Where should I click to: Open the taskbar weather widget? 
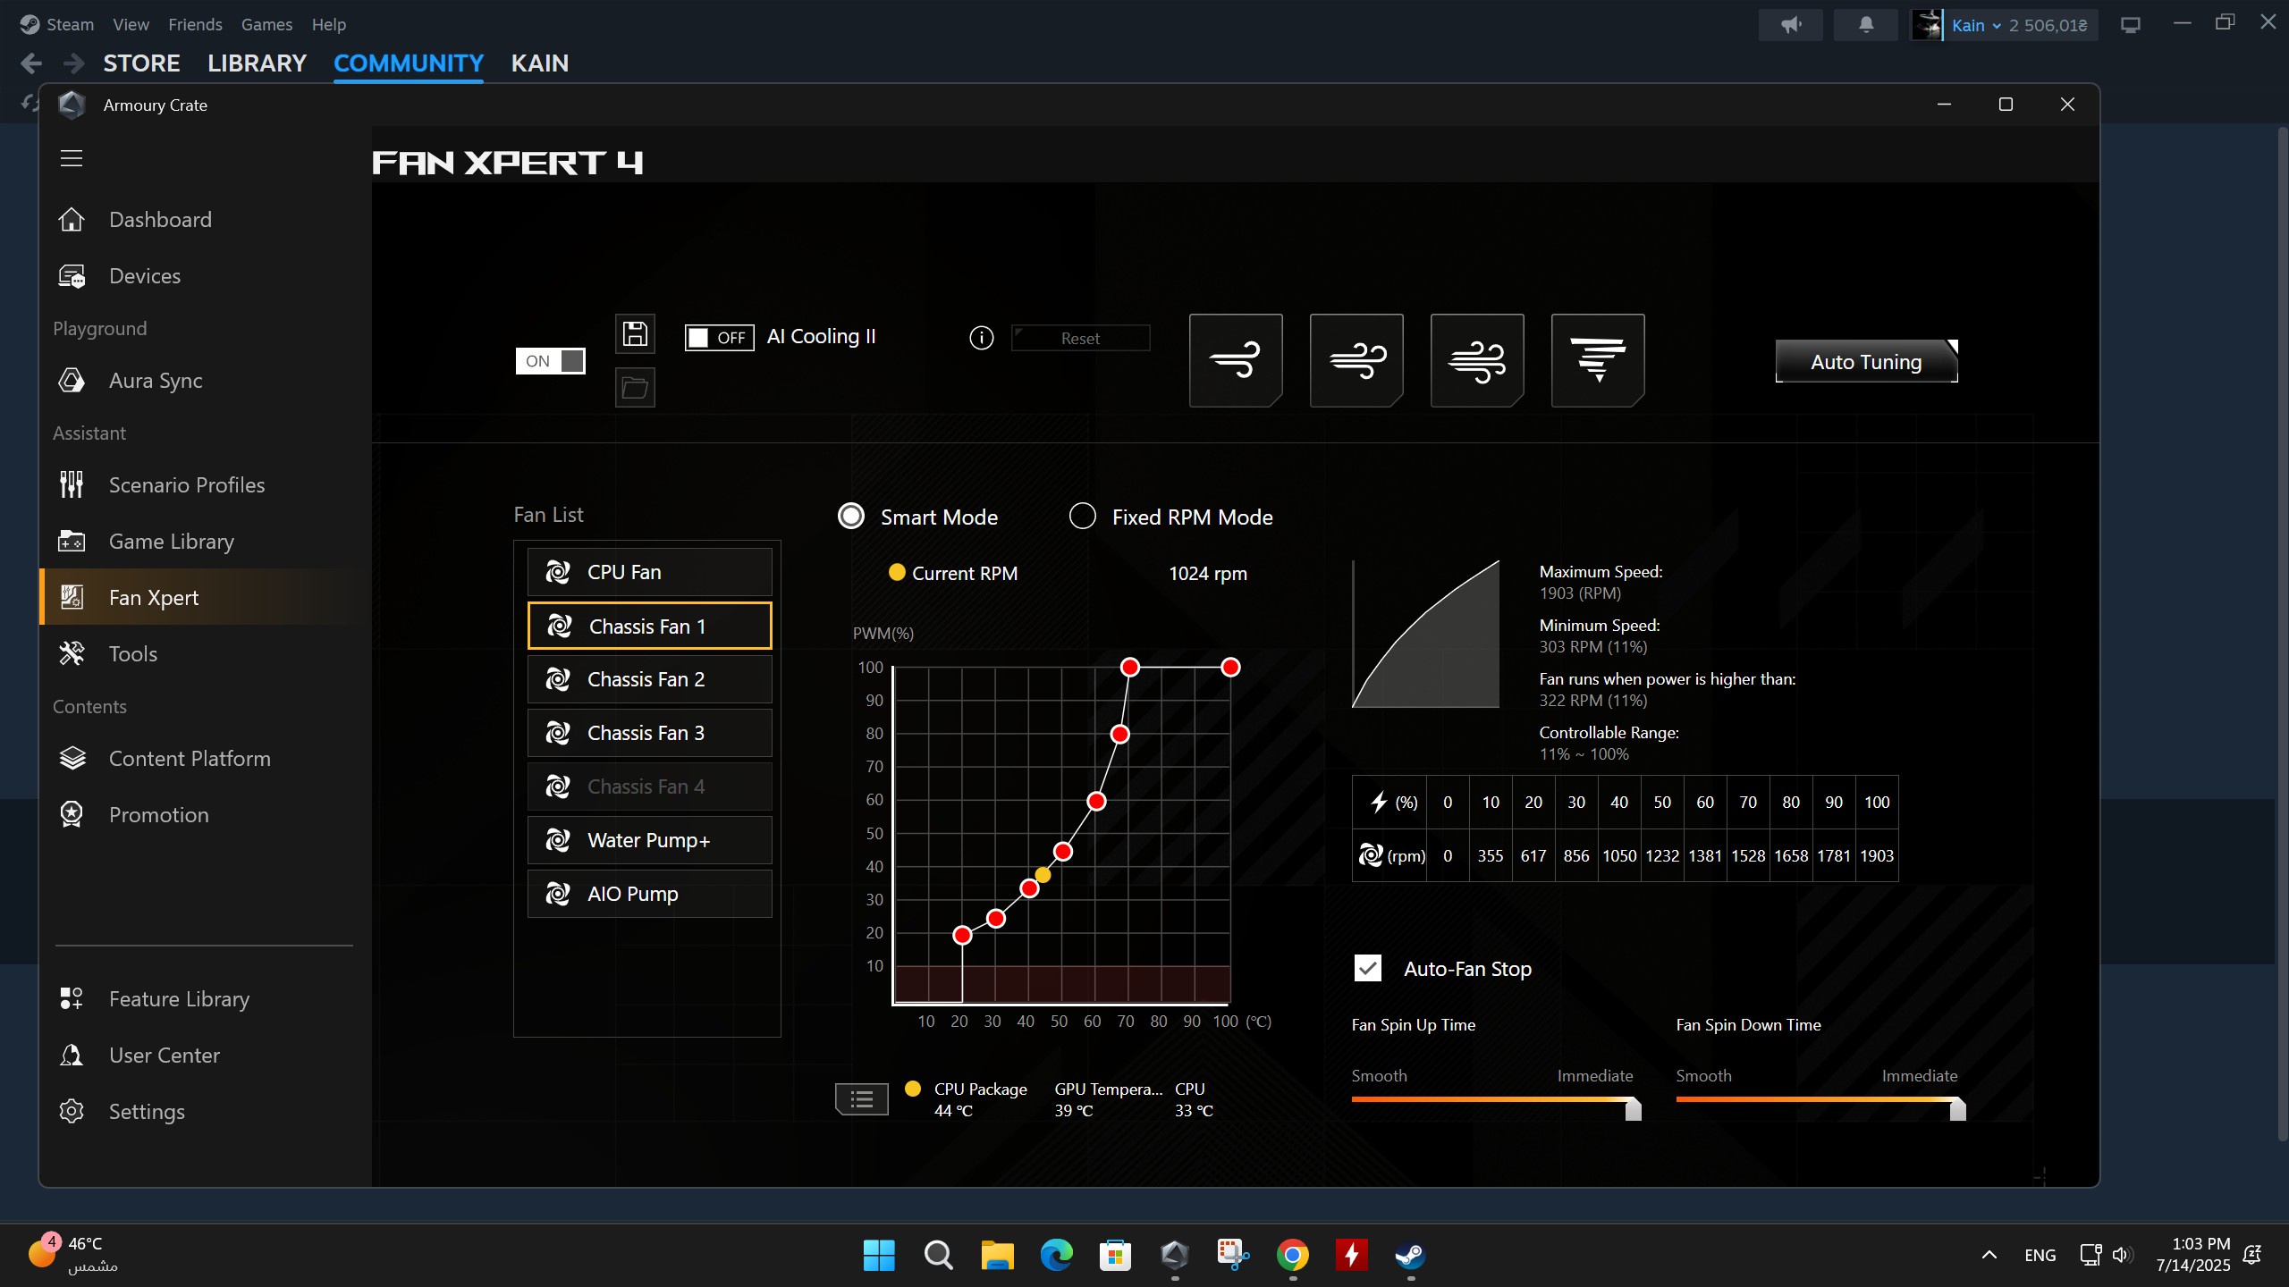click(73, 1255)
